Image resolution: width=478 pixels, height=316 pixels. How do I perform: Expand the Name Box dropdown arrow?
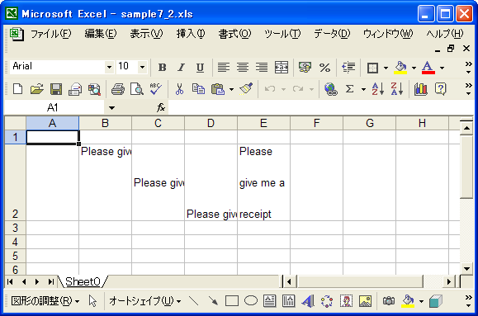point(112,107)
